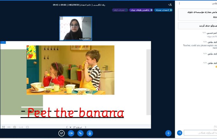The image size is (217, 139).
Task: Fit the slide to width
Action: 9,127
